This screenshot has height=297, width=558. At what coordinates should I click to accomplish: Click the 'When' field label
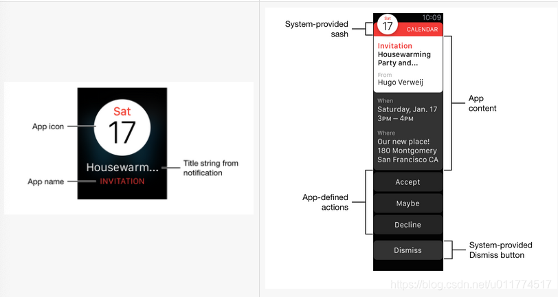click(385, 101)
